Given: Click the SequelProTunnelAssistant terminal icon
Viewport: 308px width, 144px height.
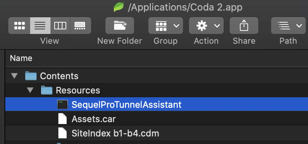Looking at the screenshot, I should 63,104.
